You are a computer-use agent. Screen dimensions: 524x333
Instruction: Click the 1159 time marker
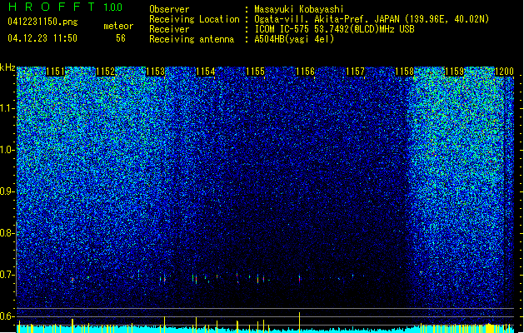click(x=455, y=72)
